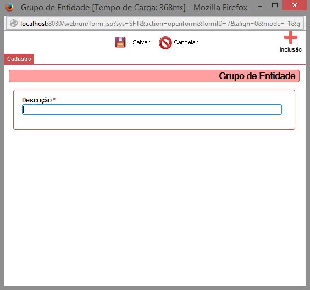Click the floppy disk save icon
310x290 pixels.
(x=120, y=42)
